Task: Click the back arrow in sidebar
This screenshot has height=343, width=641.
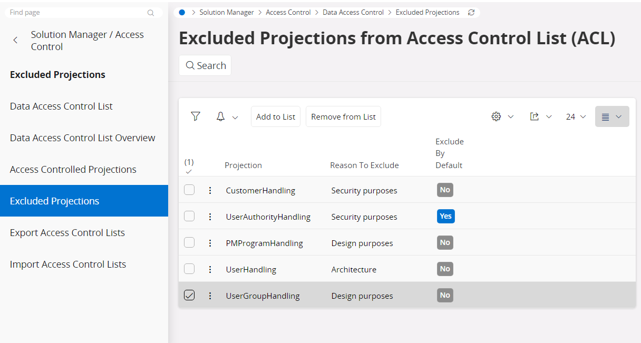Action: point(16,41)
